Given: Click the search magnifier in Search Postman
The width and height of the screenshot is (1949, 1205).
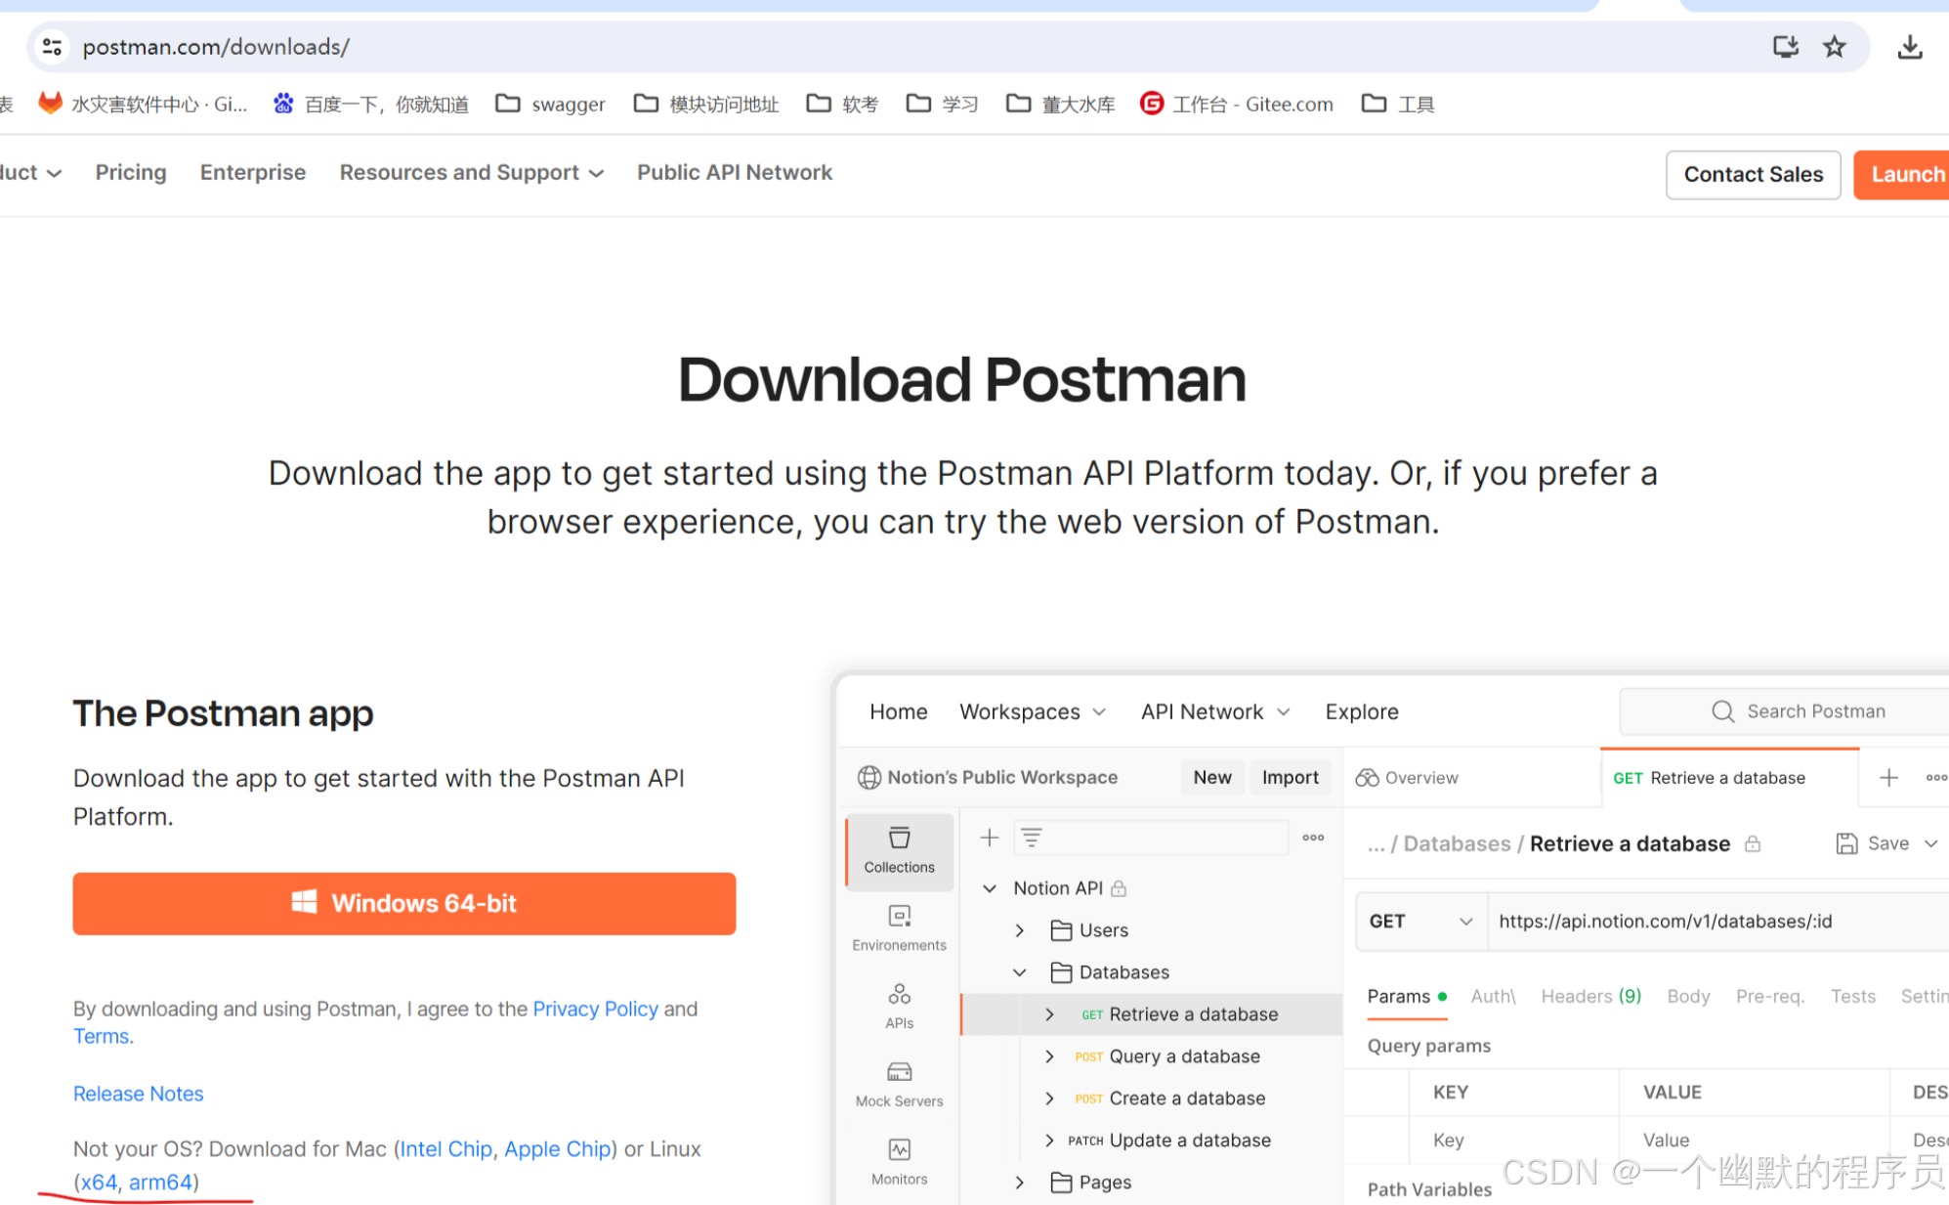Looking at the screenshot, I should point(1722,711).
